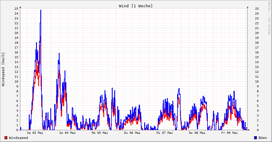This screenshot has height=142, width=272.
Task: Click the right axis value 24
Action: click(x=257, y=14)
